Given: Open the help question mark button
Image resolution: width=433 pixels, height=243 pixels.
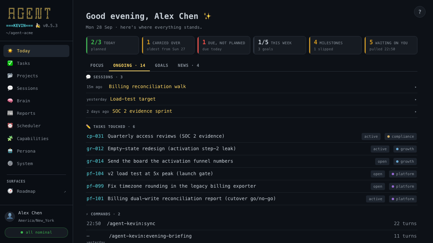Looking at the screenshot, I should 420,12.
